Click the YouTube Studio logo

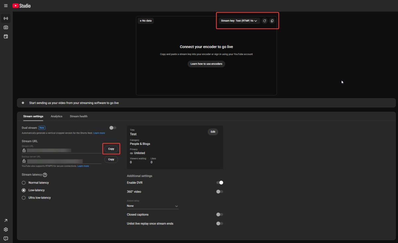(x=22, y=6)
